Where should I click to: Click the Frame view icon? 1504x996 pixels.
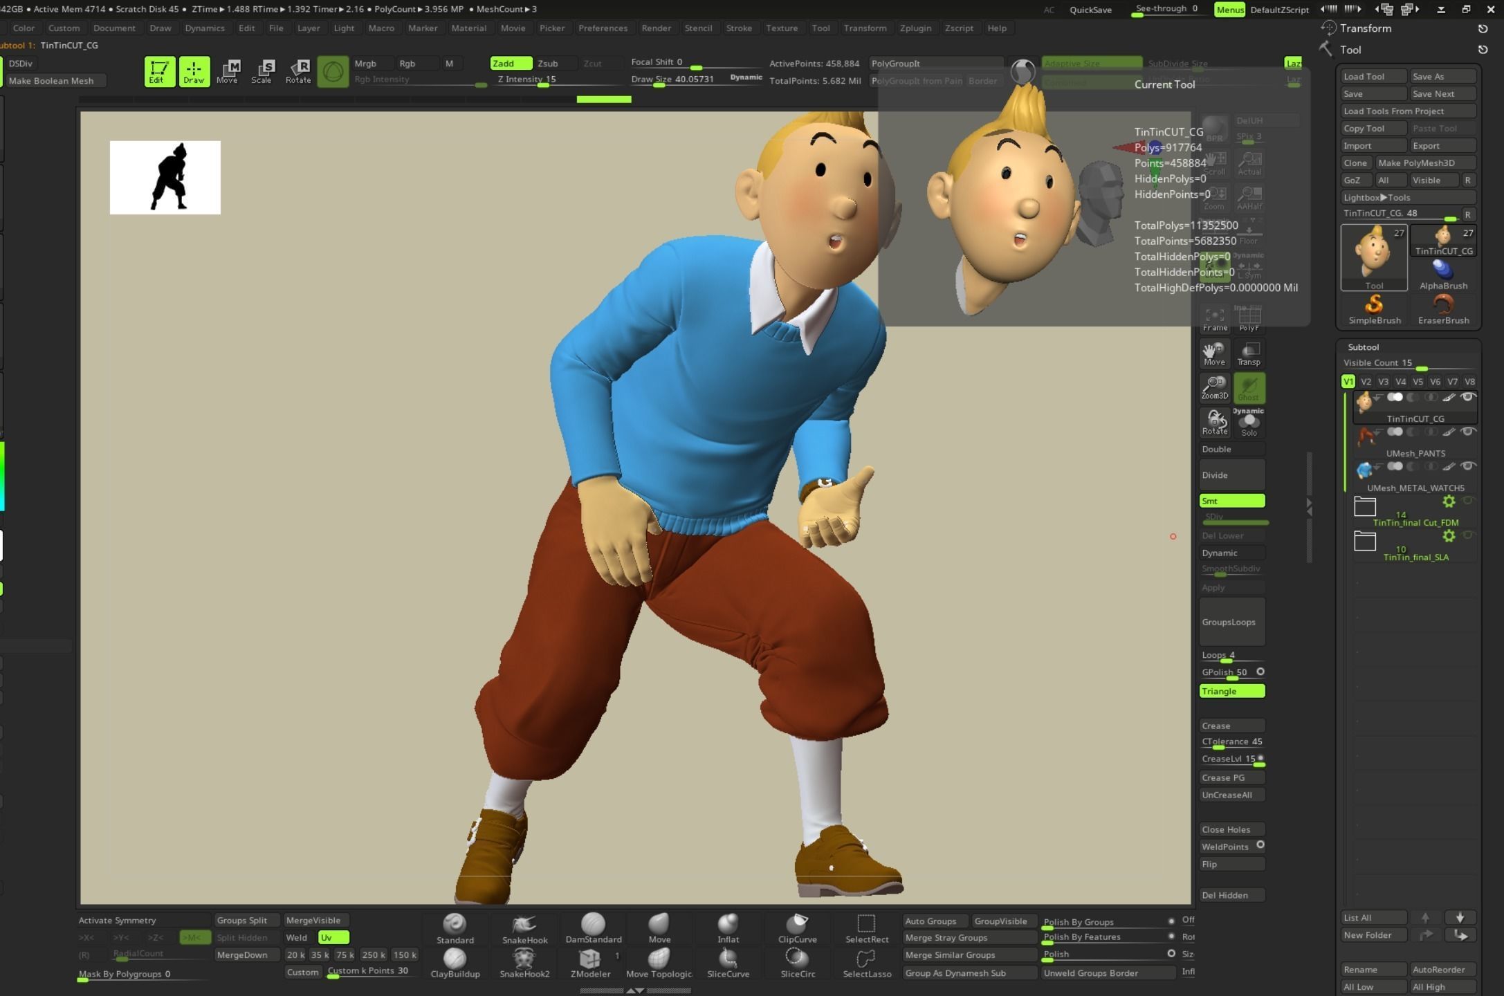pos(1214,319)
